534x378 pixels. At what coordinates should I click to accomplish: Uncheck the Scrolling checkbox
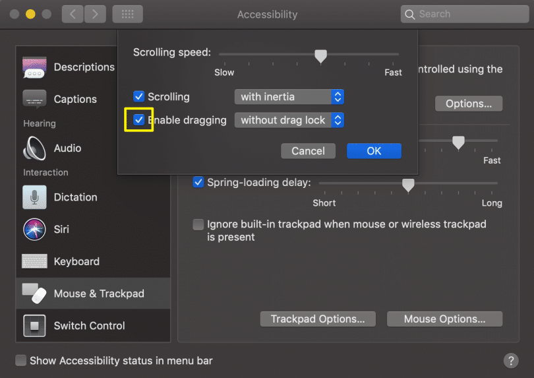[138, 96]
